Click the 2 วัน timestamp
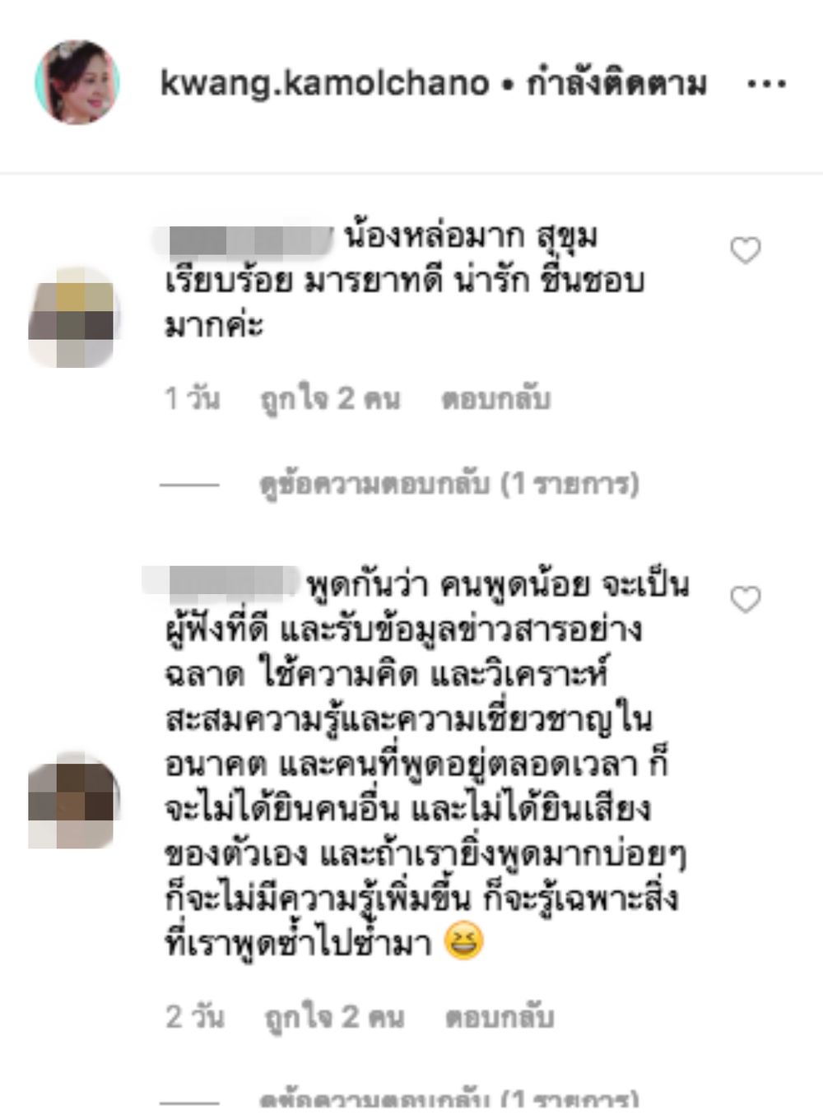This screenshot has height=1115, width=823. [194, 1017]
